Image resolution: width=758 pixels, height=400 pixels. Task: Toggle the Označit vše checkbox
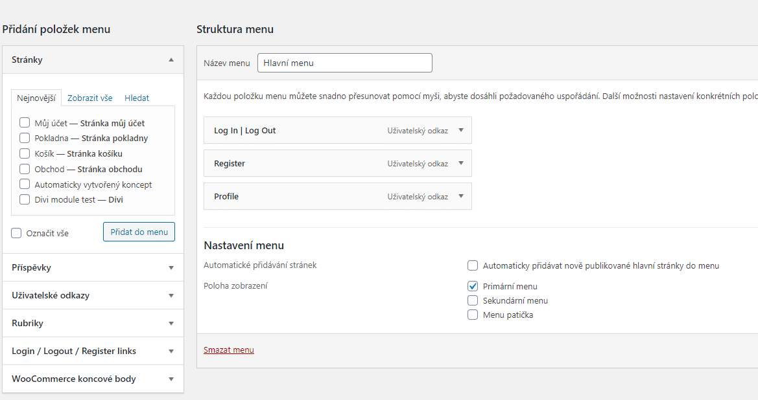pos(16,233)
